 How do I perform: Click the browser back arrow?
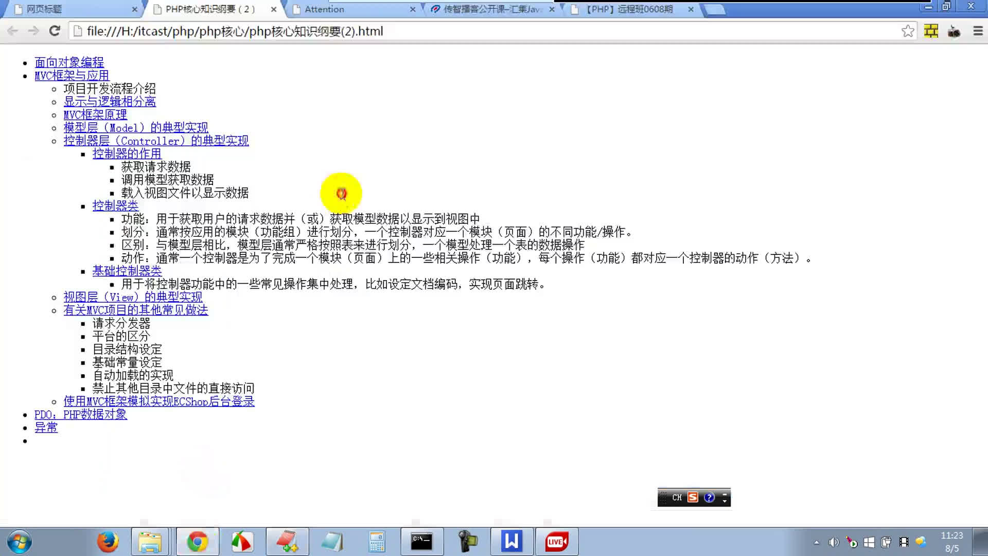click(x=13, y=31)
